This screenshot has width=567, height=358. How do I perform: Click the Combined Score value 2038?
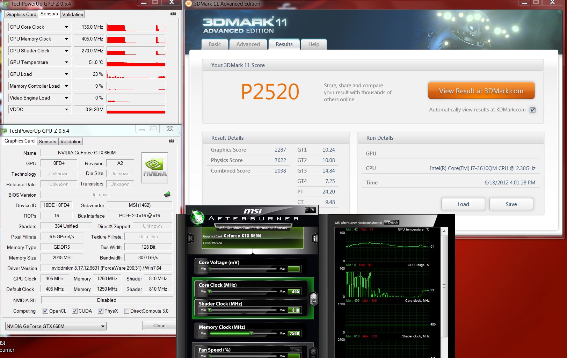(x=280, y=171)
